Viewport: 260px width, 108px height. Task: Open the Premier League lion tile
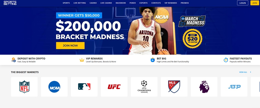coord(204,87)
